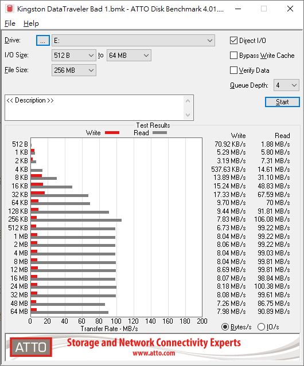Click the 537.63 KB/s write value

[228, 169]
